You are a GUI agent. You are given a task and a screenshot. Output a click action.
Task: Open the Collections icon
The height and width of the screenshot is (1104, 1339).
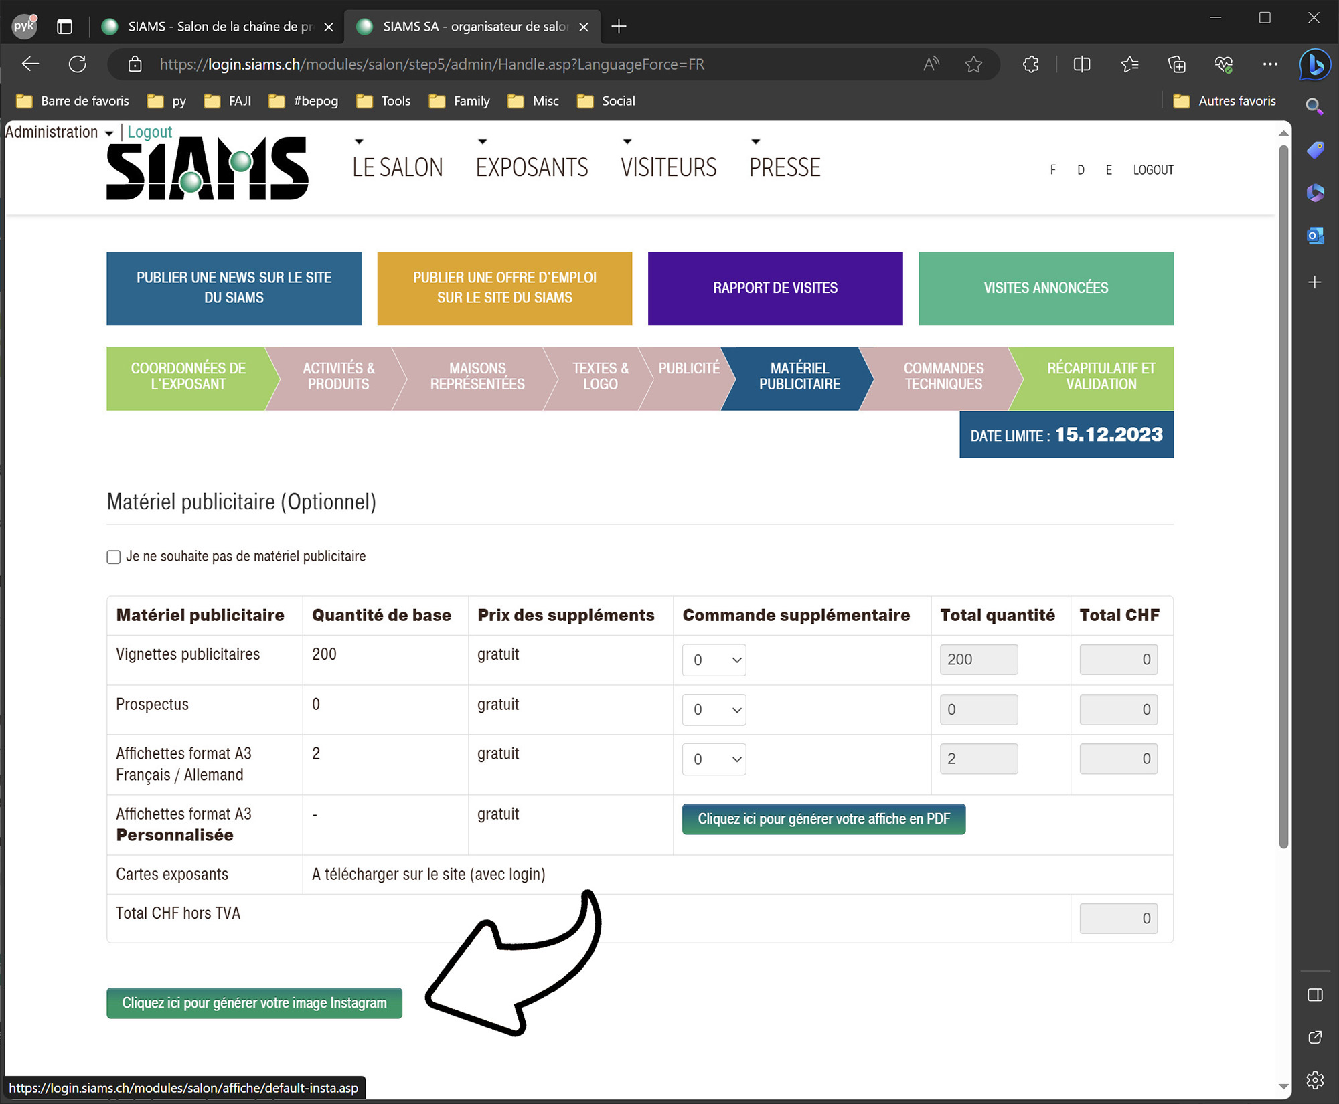1176,64
